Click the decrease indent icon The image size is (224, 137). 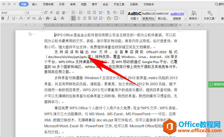click(89, 13)
